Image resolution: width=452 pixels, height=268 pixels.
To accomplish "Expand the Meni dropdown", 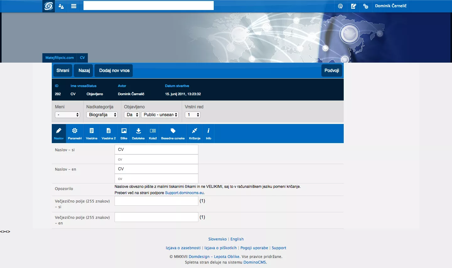I will [x=67, y=115].
